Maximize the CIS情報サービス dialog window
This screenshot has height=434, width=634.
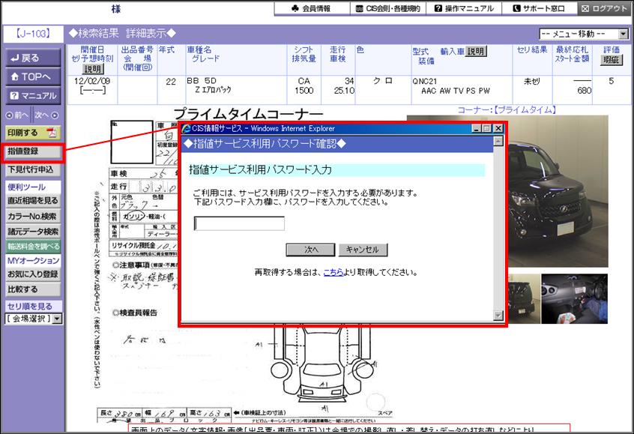click(x=486, y=129)
